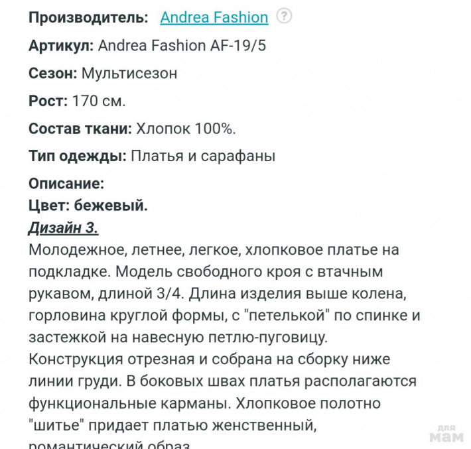The image size is (471, 449).
Task: Click the 'Тип одежды:' label
Action: tap(78, 157)
